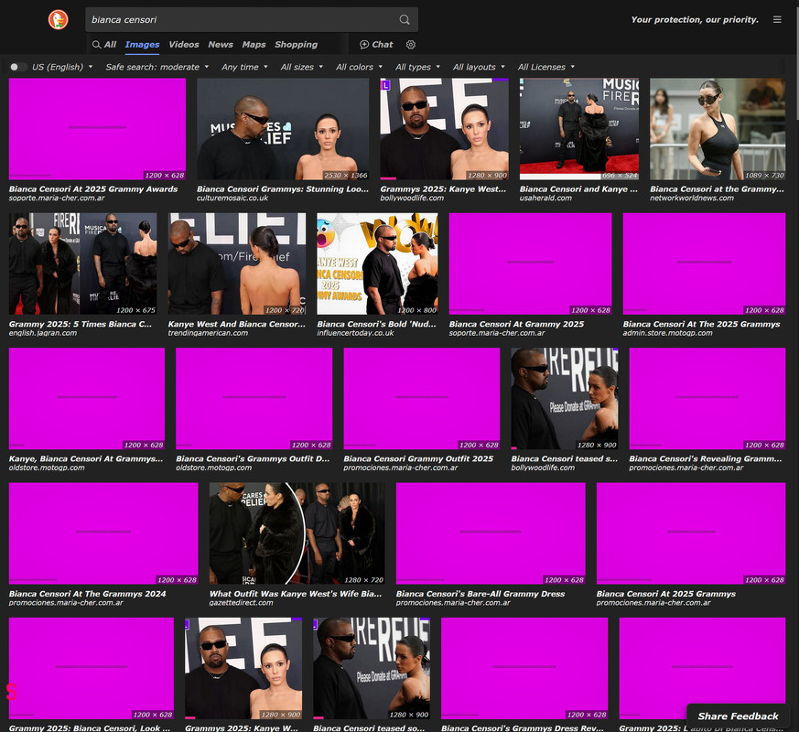
Task: Click 'Kanye, Bianca Censori At Grammys...' title
Action: click(86, 459)
